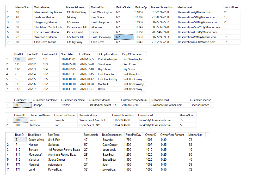Select BoatID 110 cell in rentals grid
Image resolution: width=277 pixels, height=175 pixels.
[20, 59]
